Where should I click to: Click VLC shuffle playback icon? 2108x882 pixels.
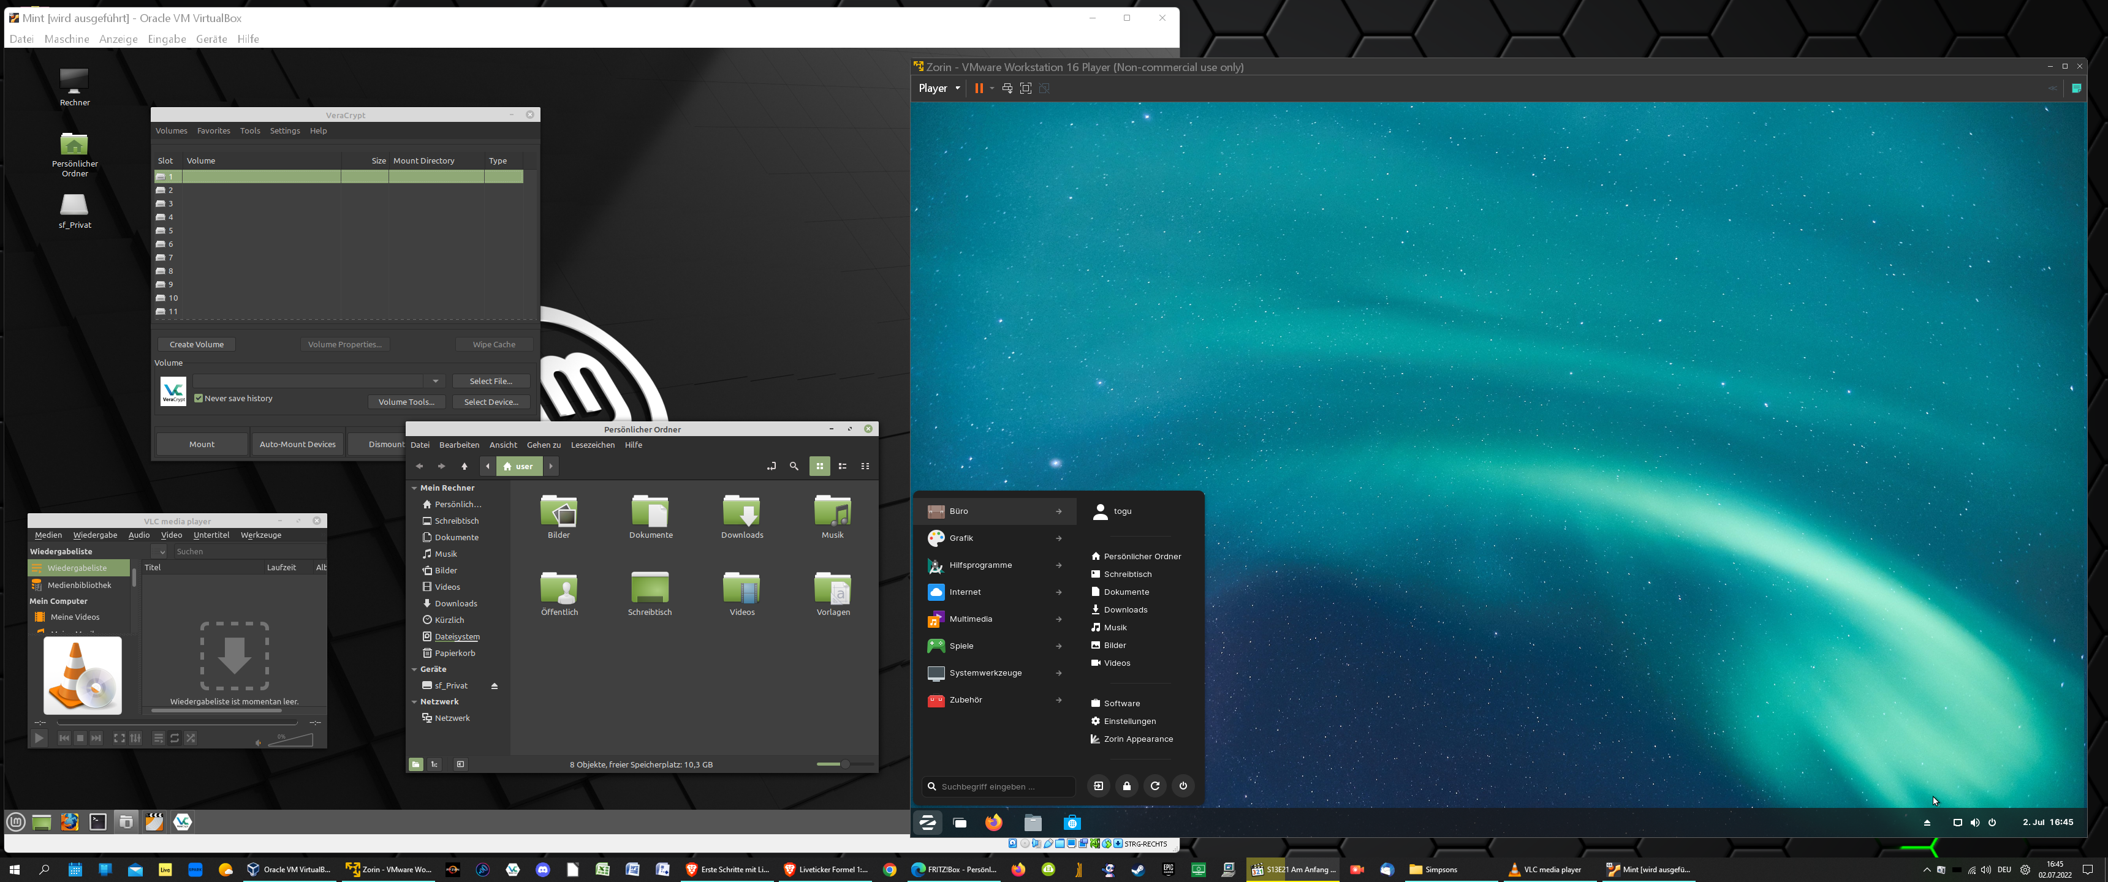tap(191, 738)
